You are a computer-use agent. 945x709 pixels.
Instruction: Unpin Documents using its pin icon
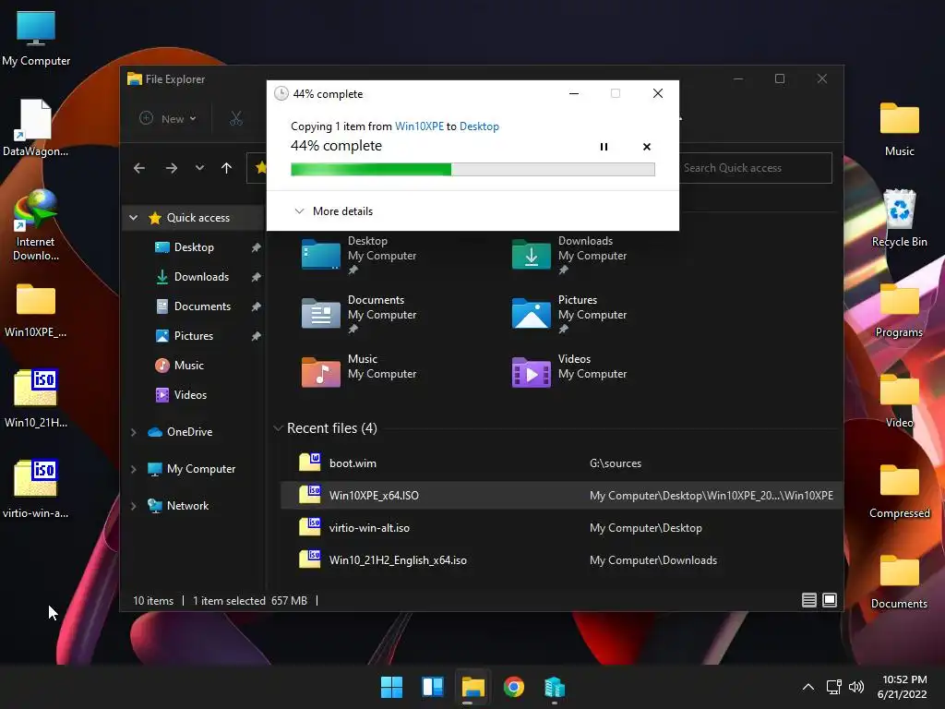pos(257,306)
